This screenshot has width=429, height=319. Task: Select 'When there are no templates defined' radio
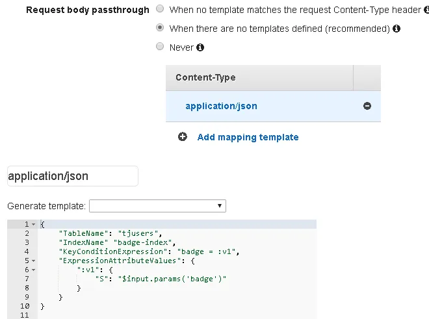coord(160,29)
